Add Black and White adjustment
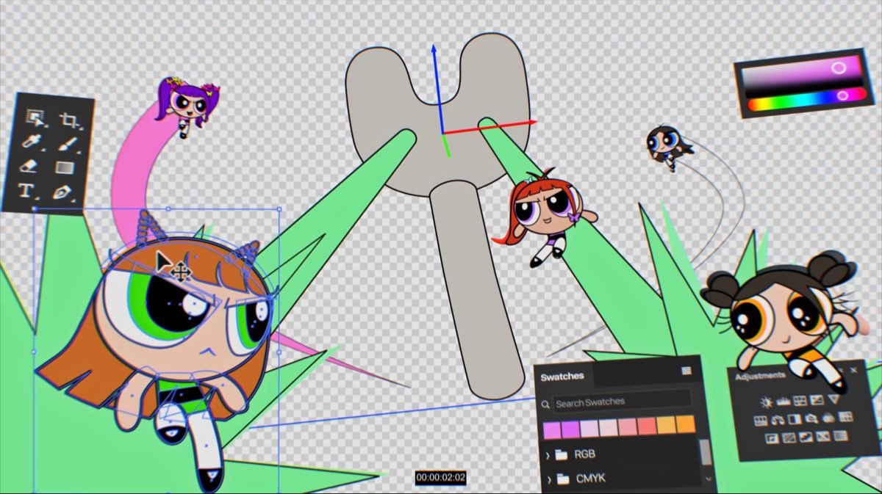The height and width of the screenshot is (494, 882). (x=795, y=419)
